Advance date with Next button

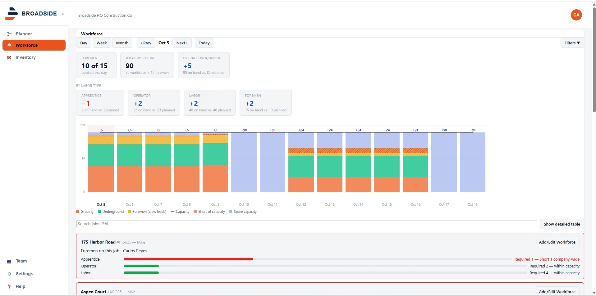coord(182,43)
